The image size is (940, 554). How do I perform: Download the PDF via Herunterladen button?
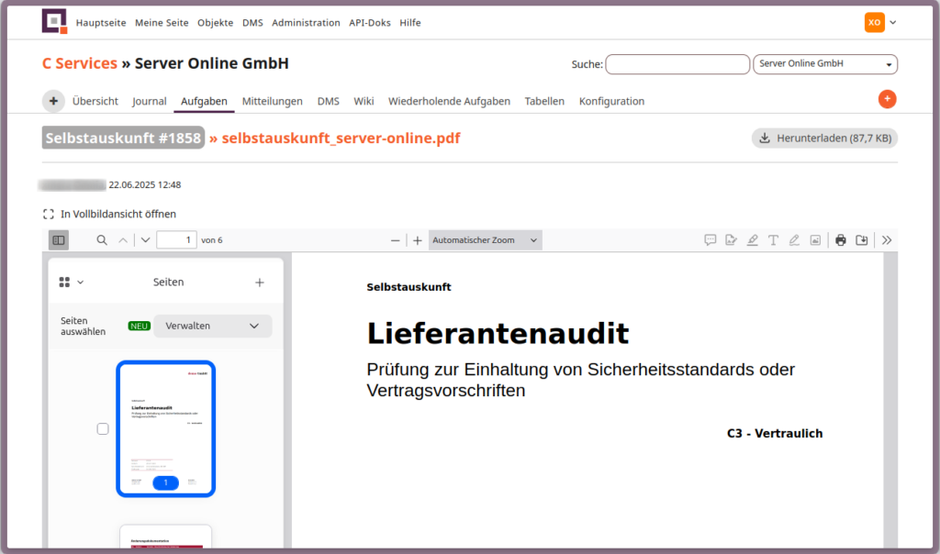point(824,138)
